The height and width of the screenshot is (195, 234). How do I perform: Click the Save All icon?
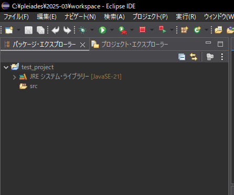(40, 30)
